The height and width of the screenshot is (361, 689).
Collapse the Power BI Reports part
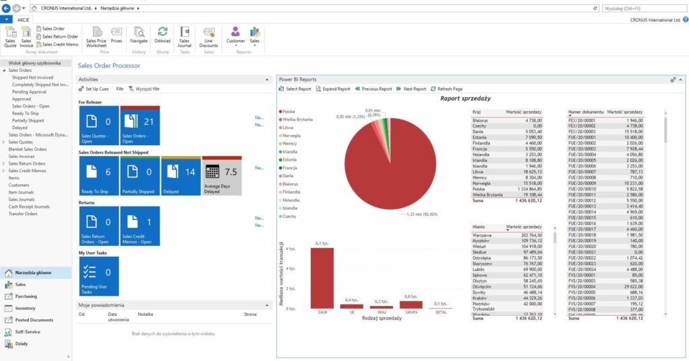(x=680, y=79)
